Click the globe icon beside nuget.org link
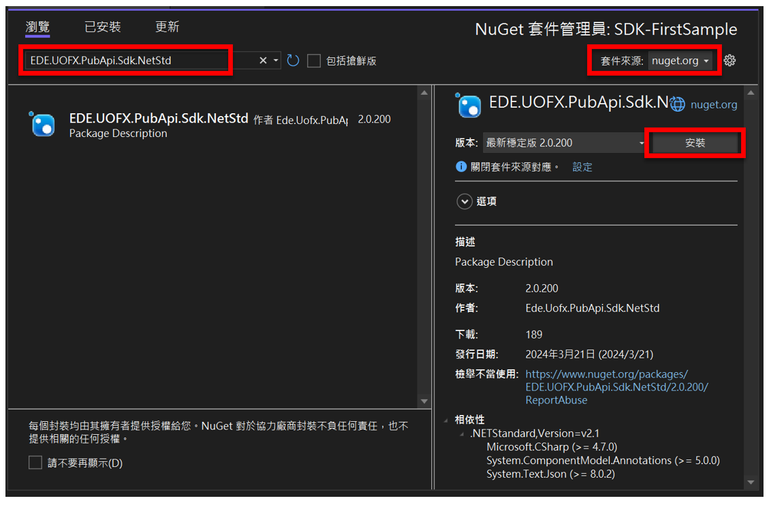The image size is (771, 505). 678,104
